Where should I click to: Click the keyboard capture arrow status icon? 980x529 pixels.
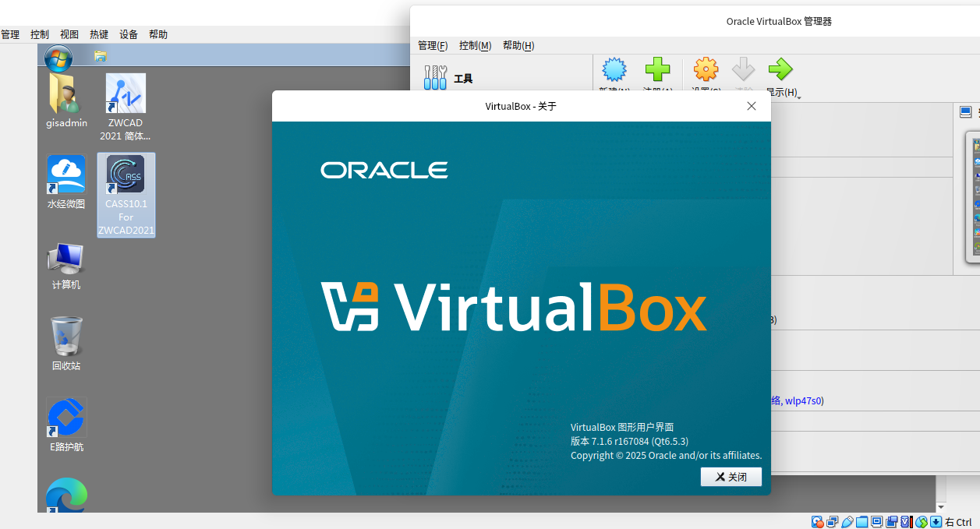pyautogui.click(x=936, y=521)
